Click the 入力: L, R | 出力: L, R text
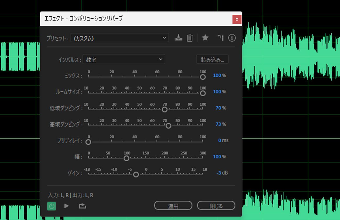This screenshot has width=340, height=220. (x=71, y=195)
